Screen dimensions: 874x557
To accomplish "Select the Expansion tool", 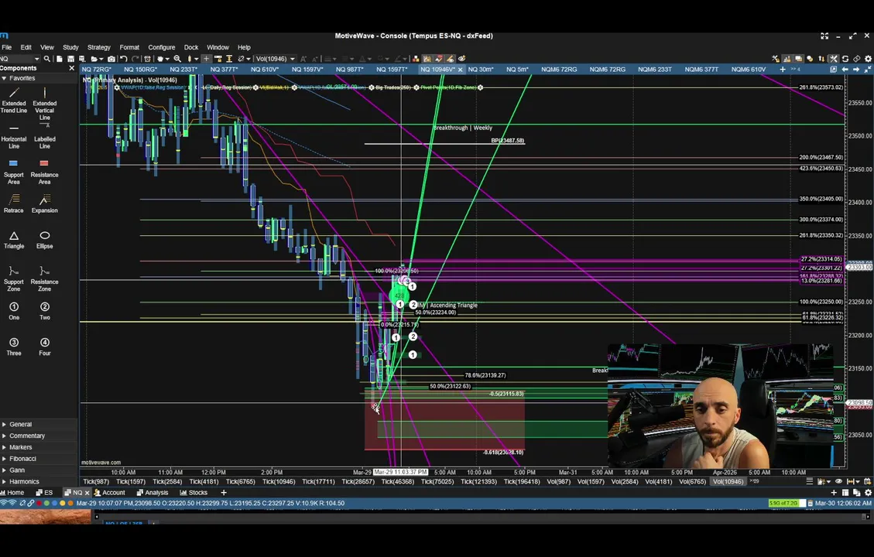I will click(45, 204).
